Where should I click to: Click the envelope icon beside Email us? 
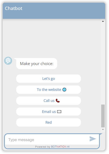[59, 112]
